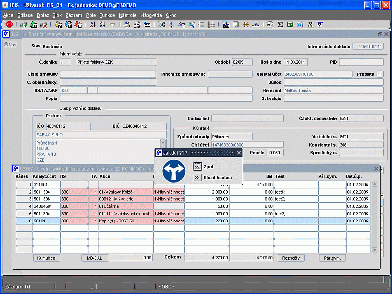Click the Sigma sum icon
The image size is (392, 294).
point(280,24)
